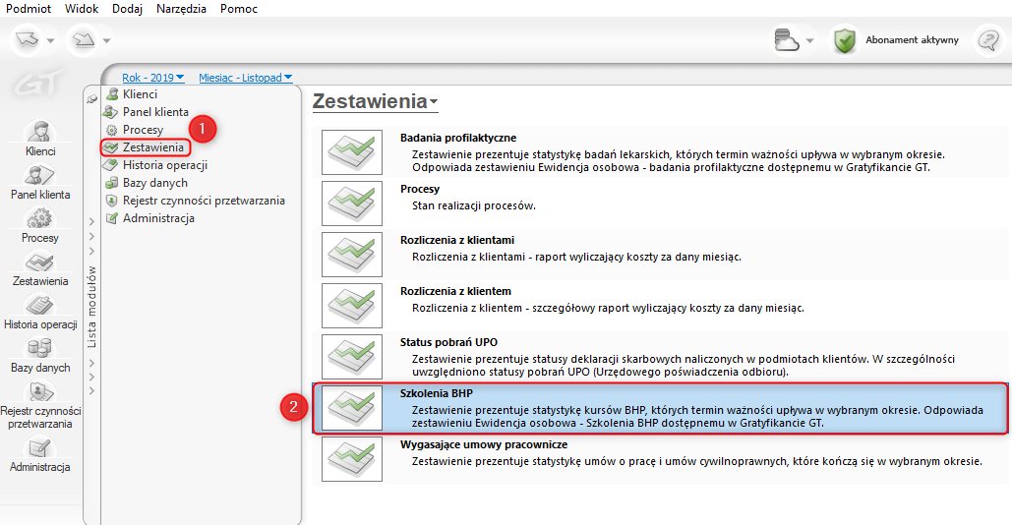
Task: Click the Abonament aktywny label
Action: pyautogui.click(x=912, y=40)
